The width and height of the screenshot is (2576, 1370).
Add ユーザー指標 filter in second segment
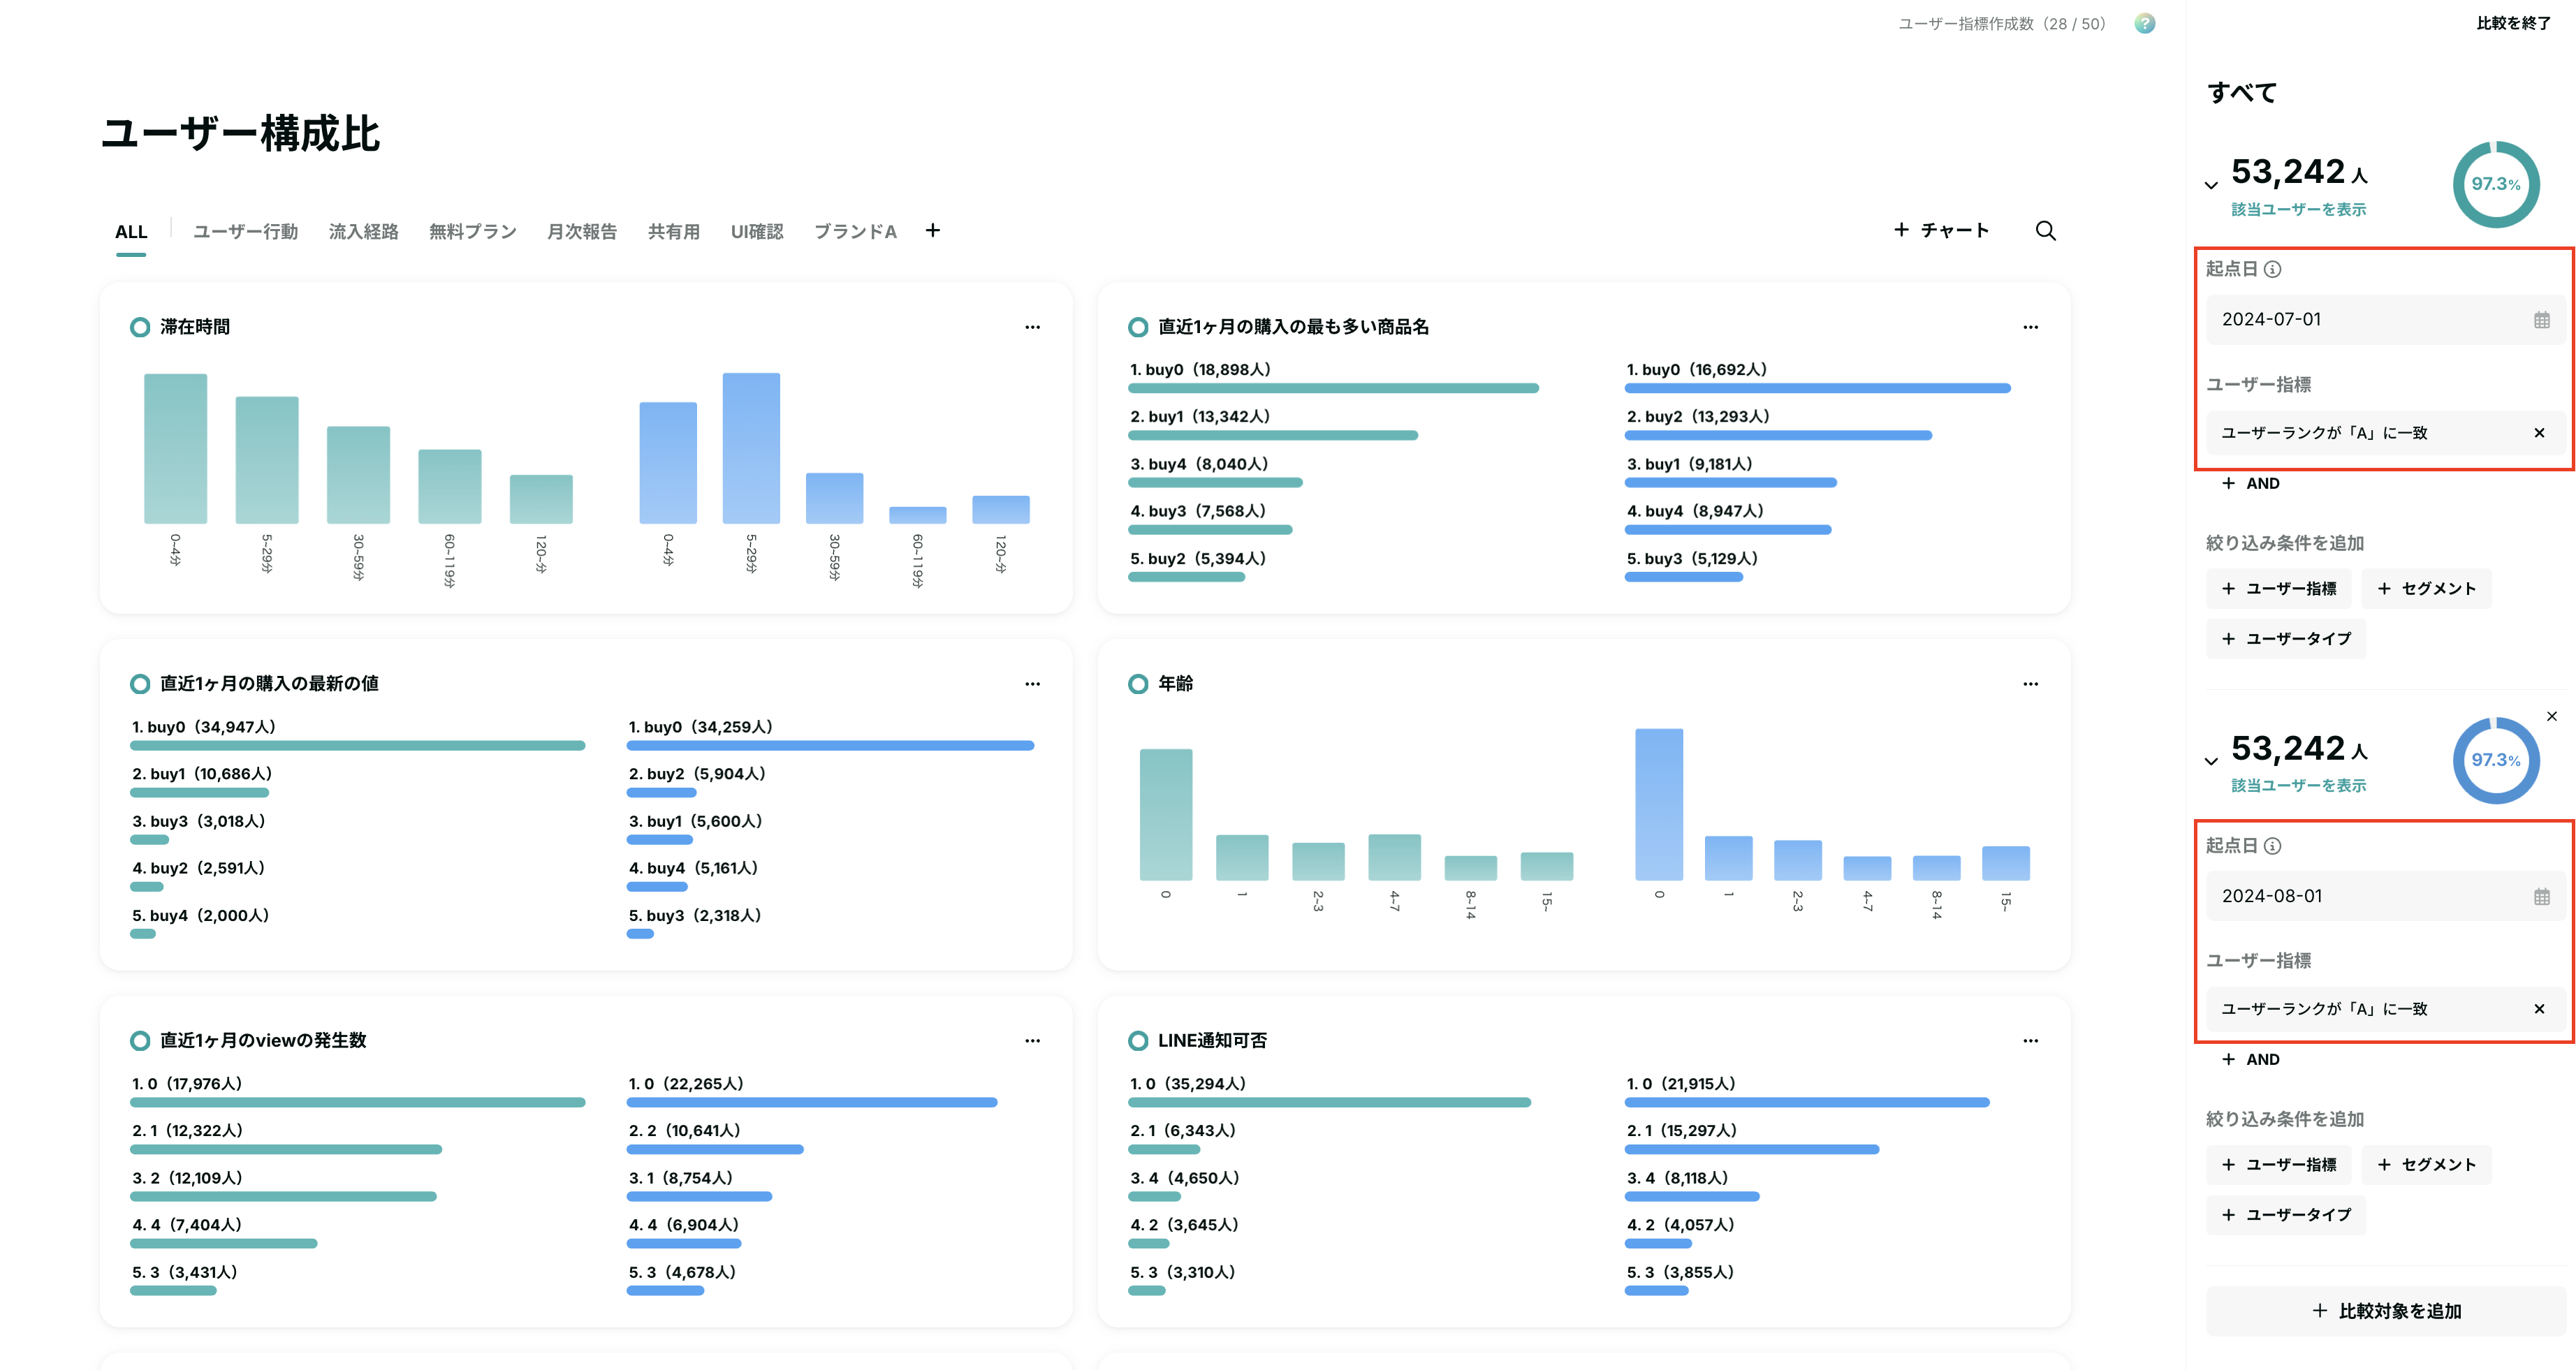click(2279, 1165)
